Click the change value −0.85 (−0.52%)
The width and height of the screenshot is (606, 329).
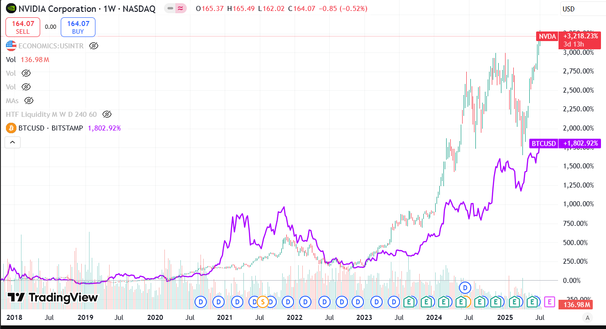(342, 9)
